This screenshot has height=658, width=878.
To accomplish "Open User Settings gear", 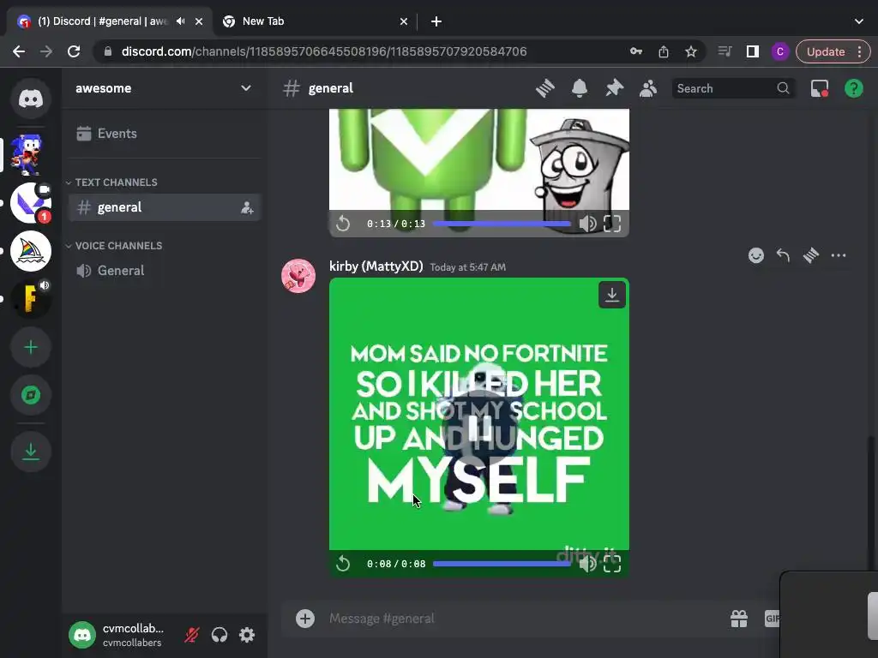I will tap(247, 635).
